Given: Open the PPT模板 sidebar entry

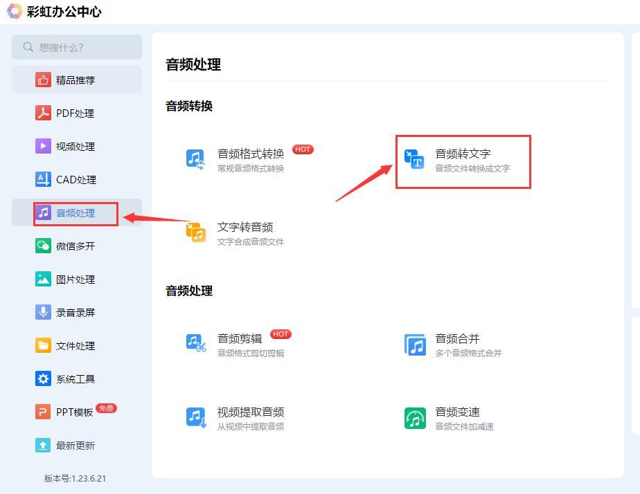Looking at the screenshot, I should pos(77,412).
